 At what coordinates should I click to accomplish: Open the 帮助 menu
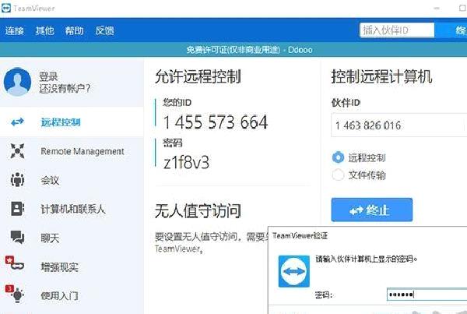coord(75,30)
